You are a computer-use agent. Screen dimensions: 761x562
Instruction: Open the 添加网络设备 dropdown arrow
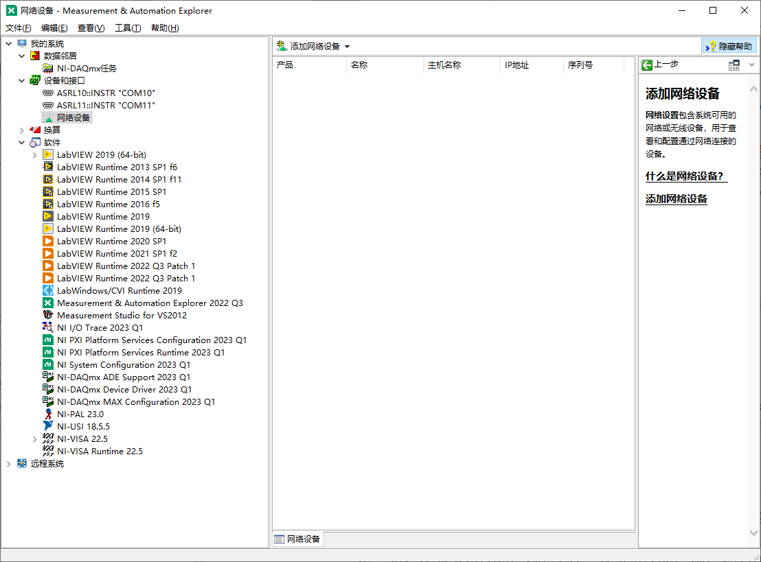click(347, 47)
